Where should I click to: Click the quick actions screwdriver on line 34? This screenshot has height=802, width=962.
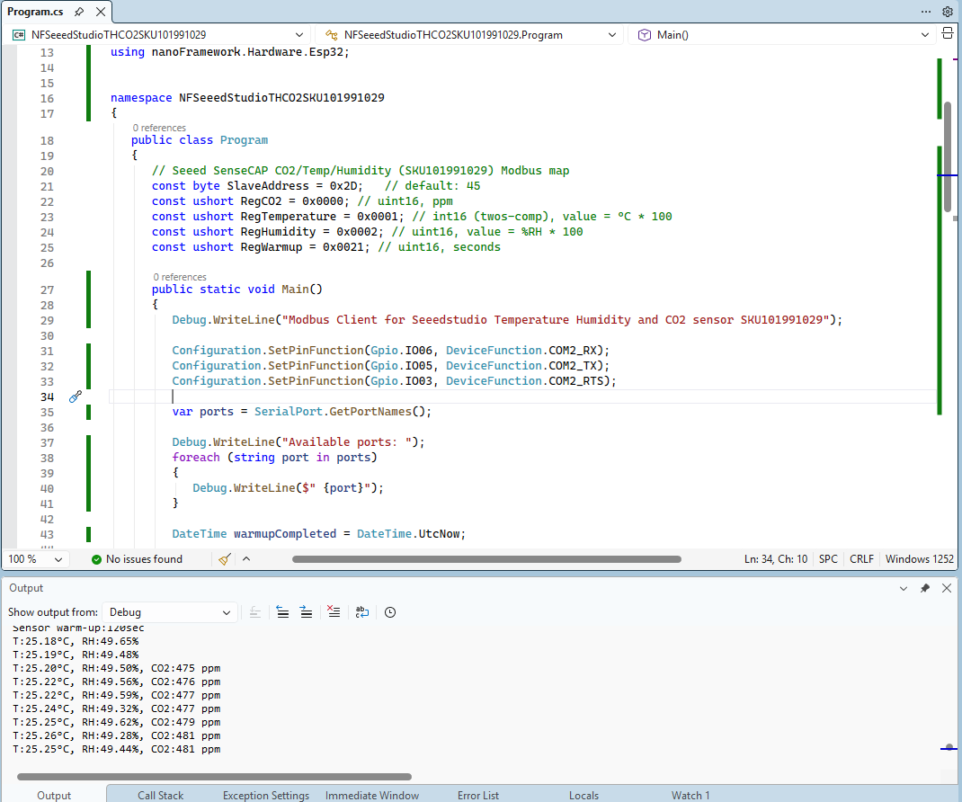pos(76,397)
